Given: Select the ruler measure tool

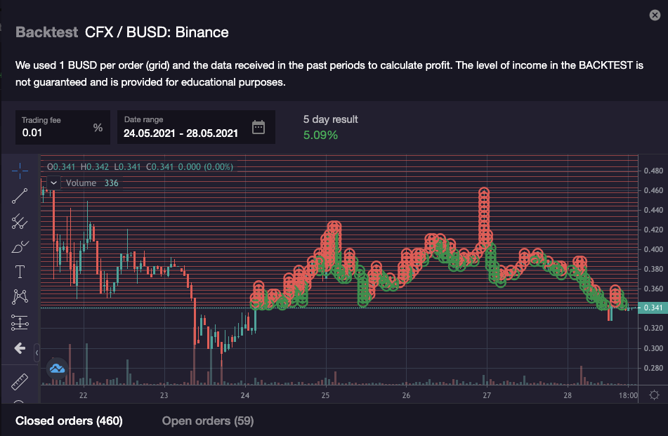Looking at the screenshot, I should coord(20,382).
